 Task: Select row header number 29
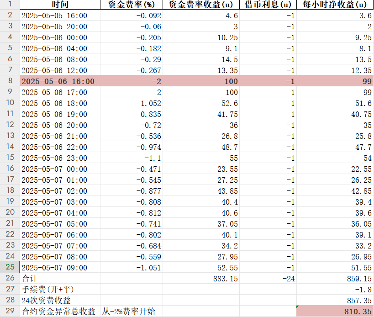[10, 311]
